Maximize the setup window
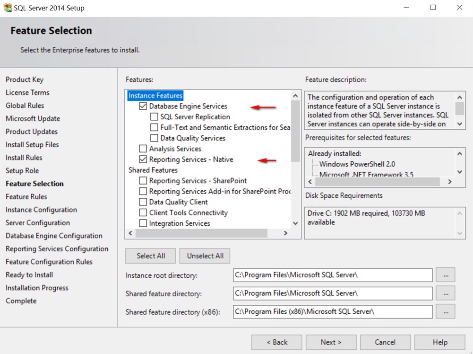Screen dimensions: 473x354 433,7
